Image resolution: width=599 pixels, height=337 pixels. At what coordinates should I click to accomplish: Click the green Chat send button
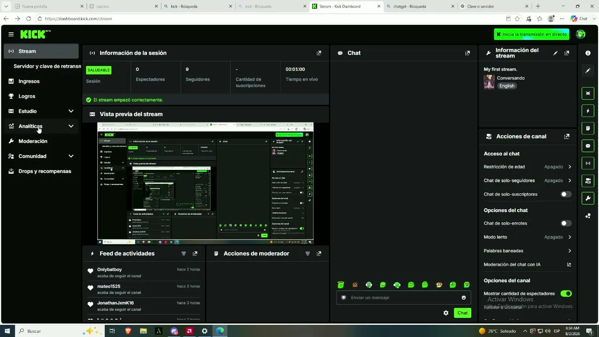462,313
